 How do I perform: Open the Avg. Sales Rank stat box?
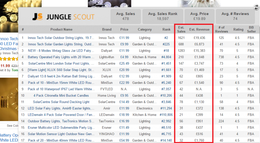point(163,16)
